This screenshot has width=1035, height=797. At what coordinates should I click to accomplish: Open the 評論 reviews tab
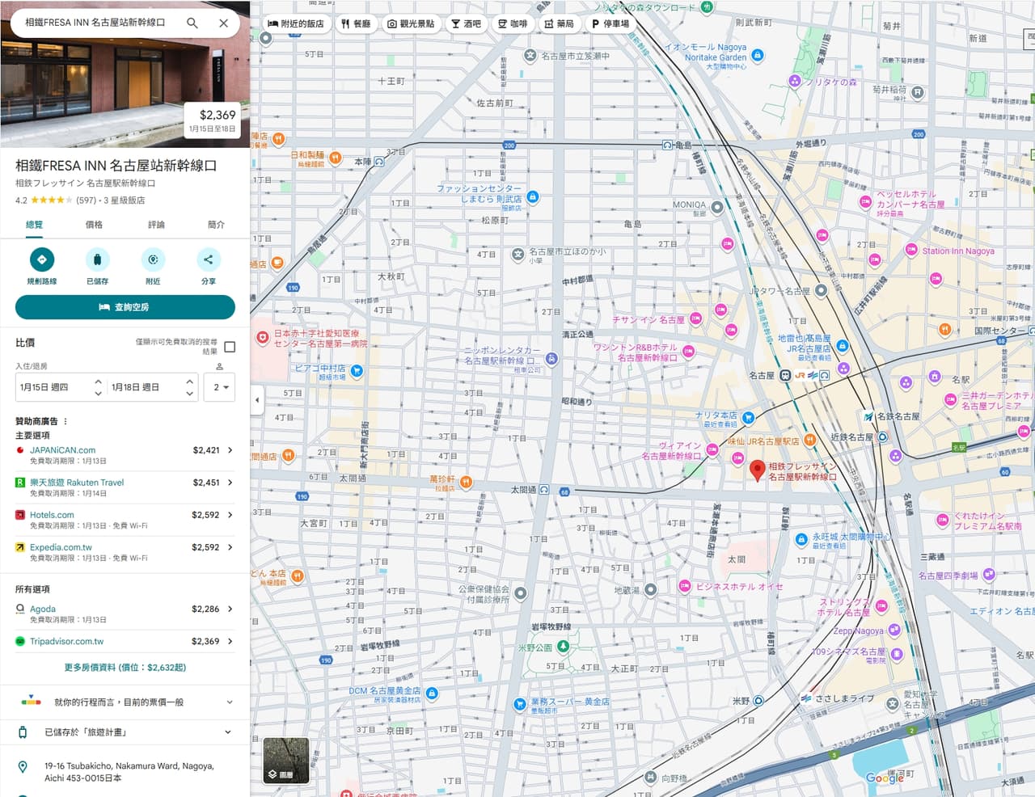156,225
